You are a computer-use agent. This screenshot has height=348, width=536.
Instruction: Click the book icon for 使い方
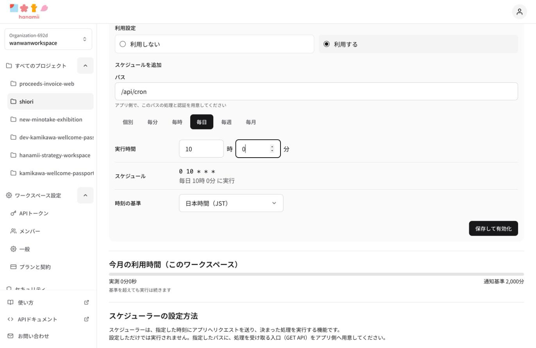[x=11, y=302]
